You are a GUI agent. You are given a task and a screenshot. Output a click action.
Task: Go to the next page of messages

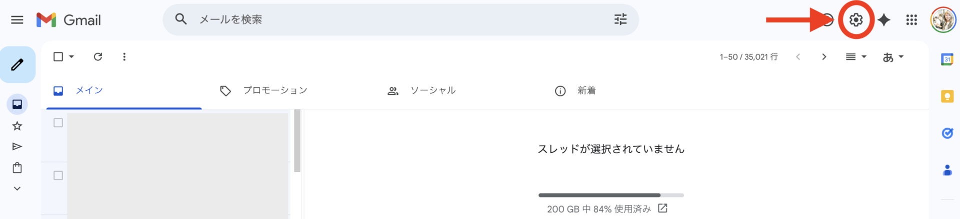point(824,57)
